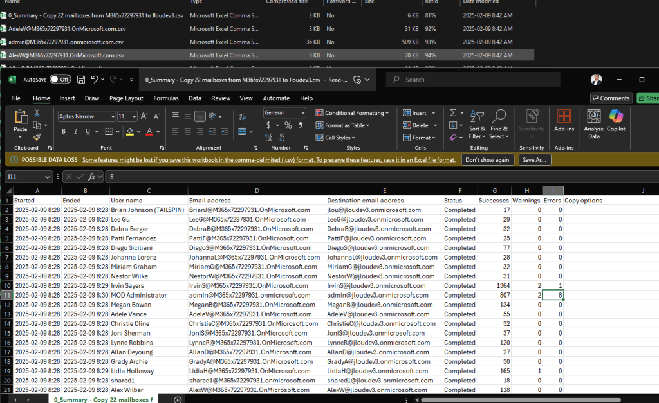The image size is (659, 403).
Task: Select AdeleV csv file in archive window
Action: 67,28
